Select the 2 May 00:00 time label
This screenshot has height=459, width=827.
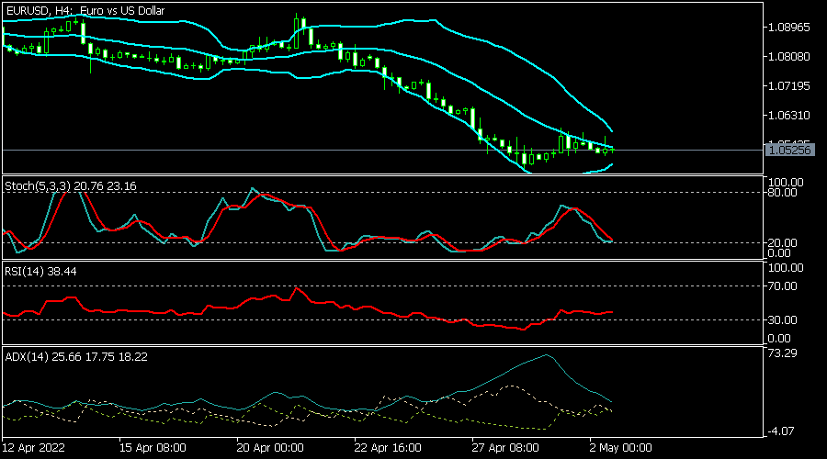click(620, 448)
